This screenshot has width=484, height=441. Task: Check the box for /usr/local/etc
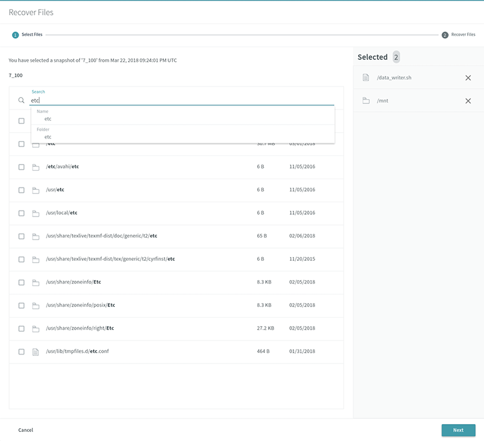[x=21, y=214]
